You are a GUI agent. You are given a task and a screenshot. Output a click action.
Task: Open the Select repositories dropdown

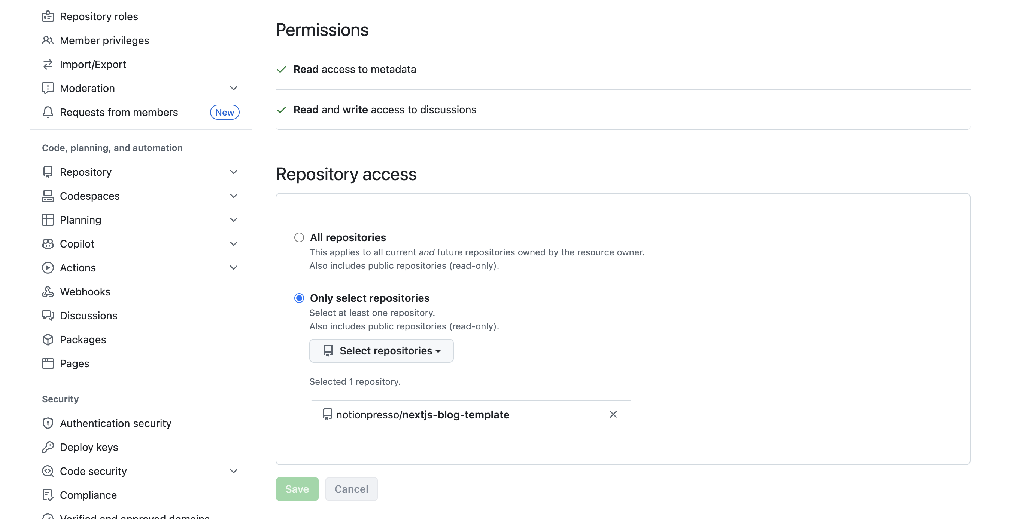point(381,351)
